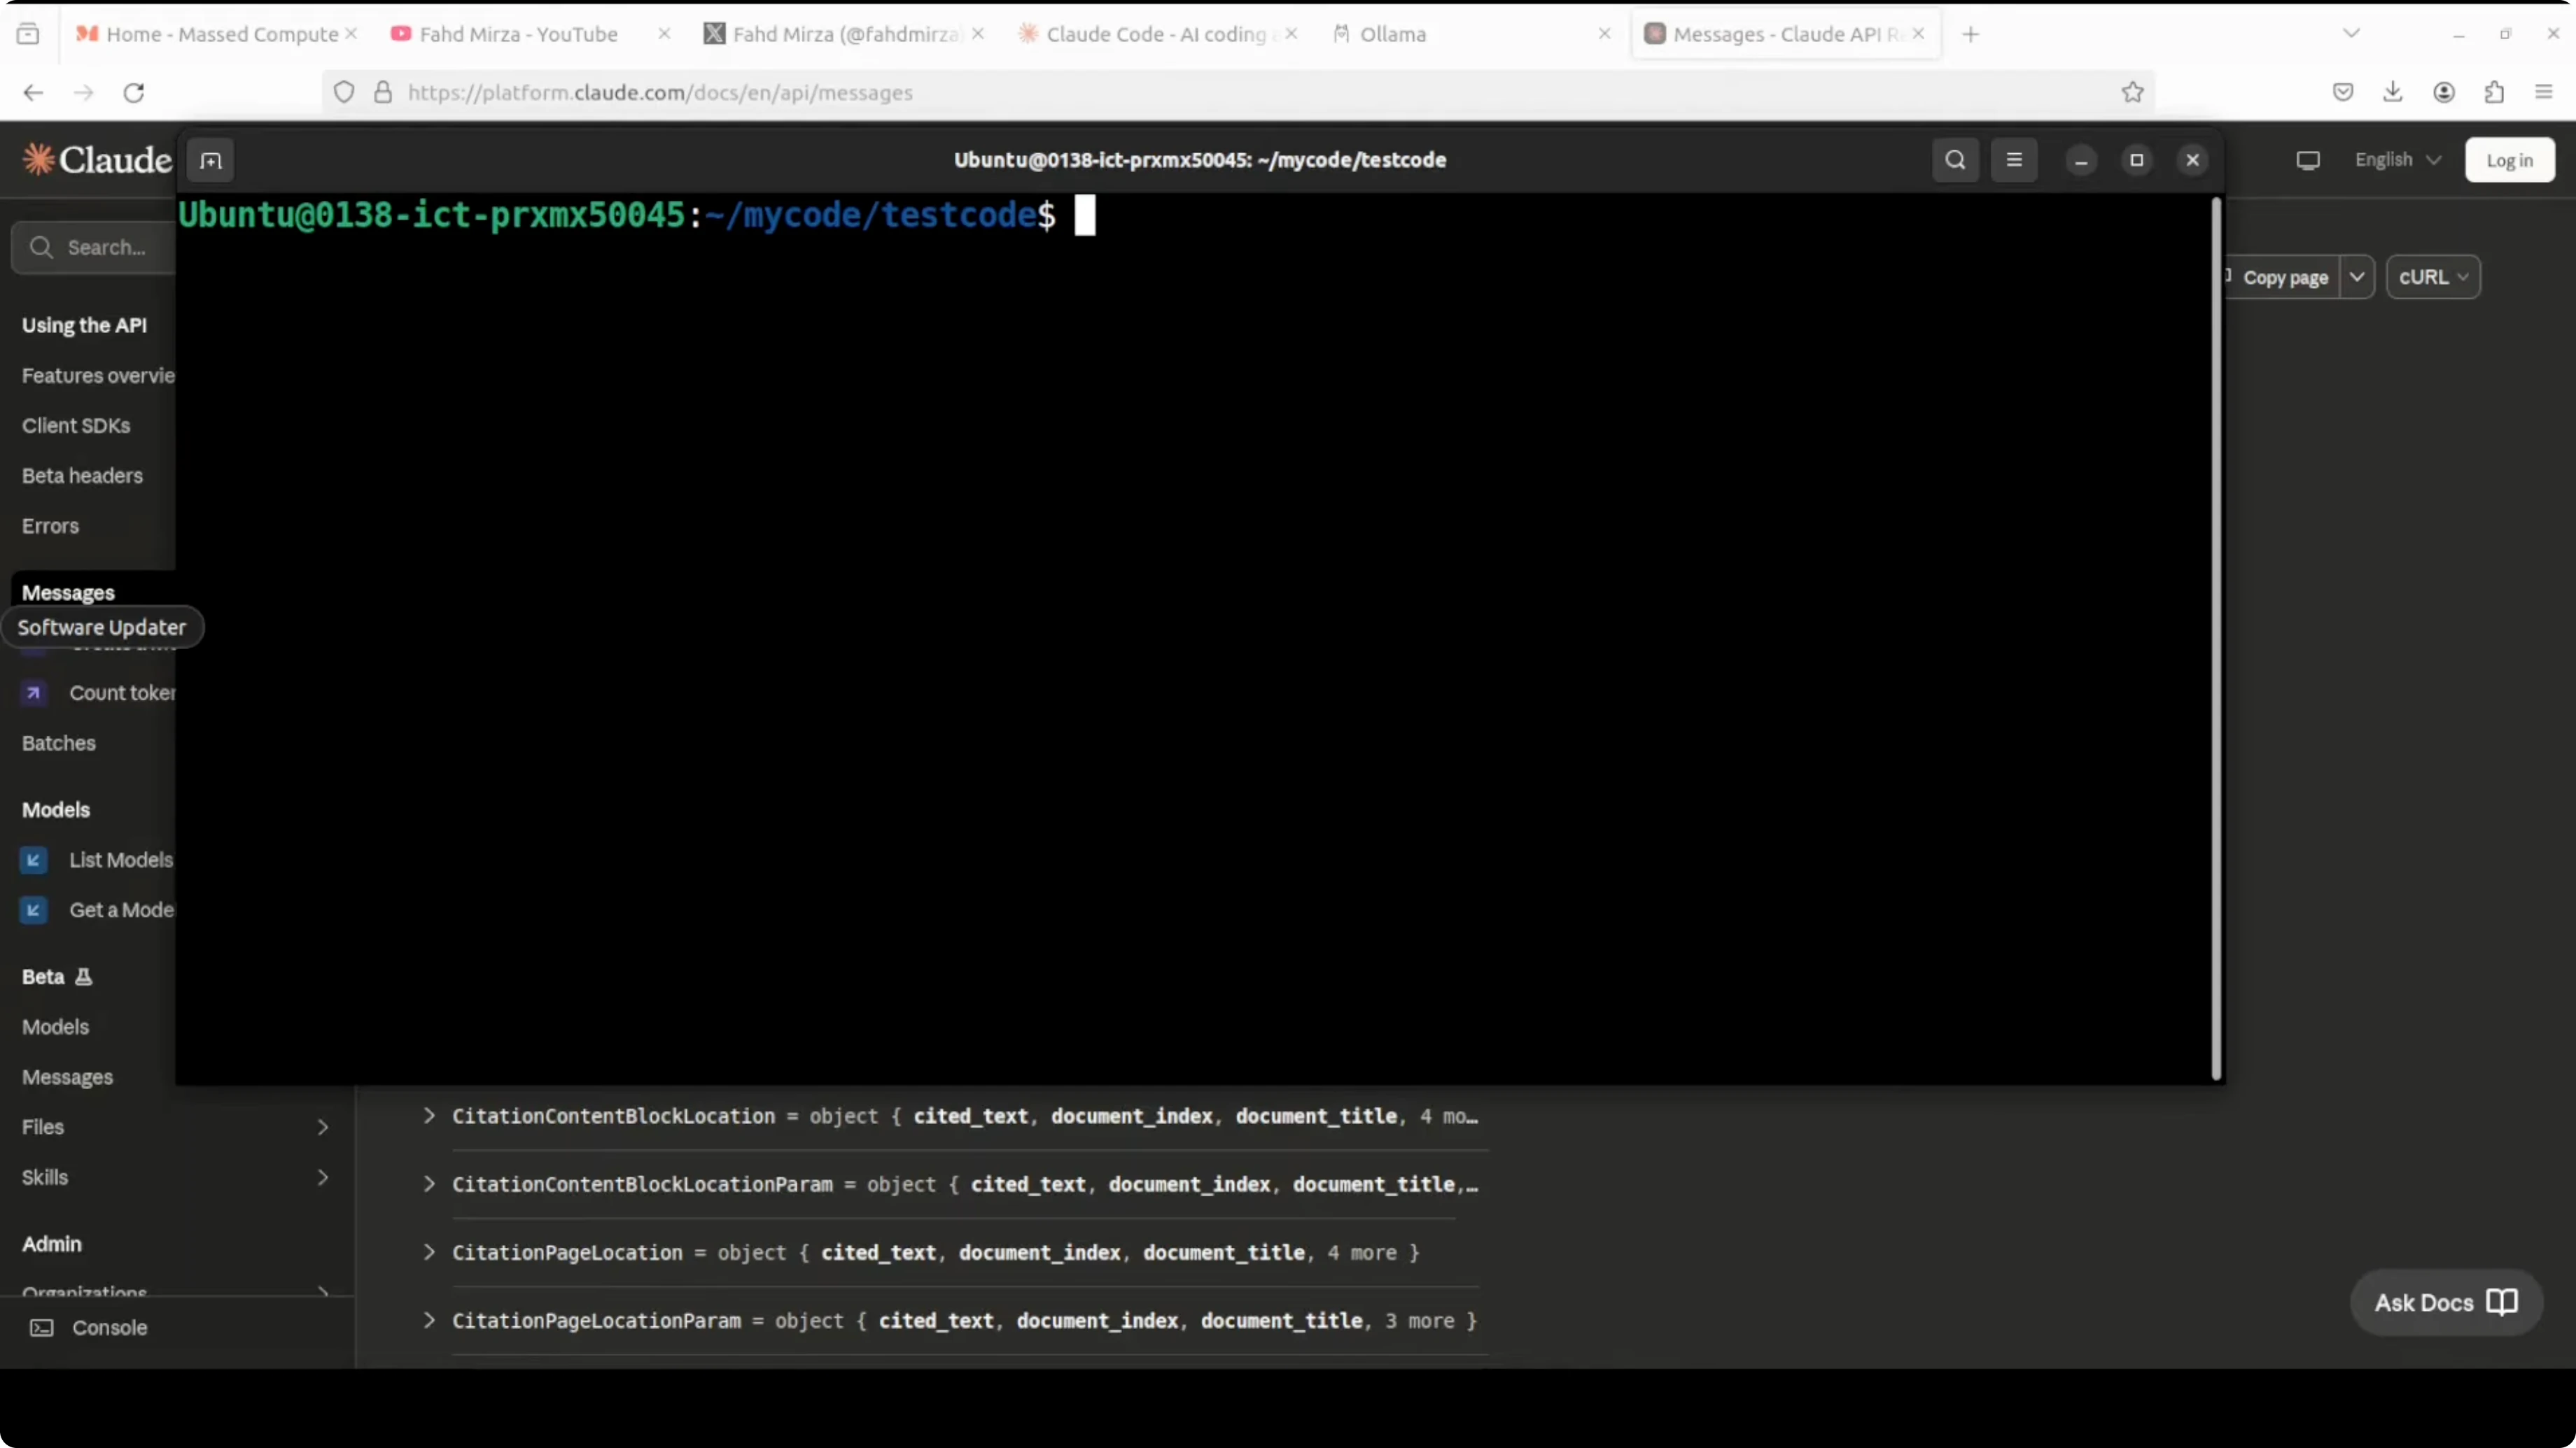Click the docs Search field

(105, 247)
